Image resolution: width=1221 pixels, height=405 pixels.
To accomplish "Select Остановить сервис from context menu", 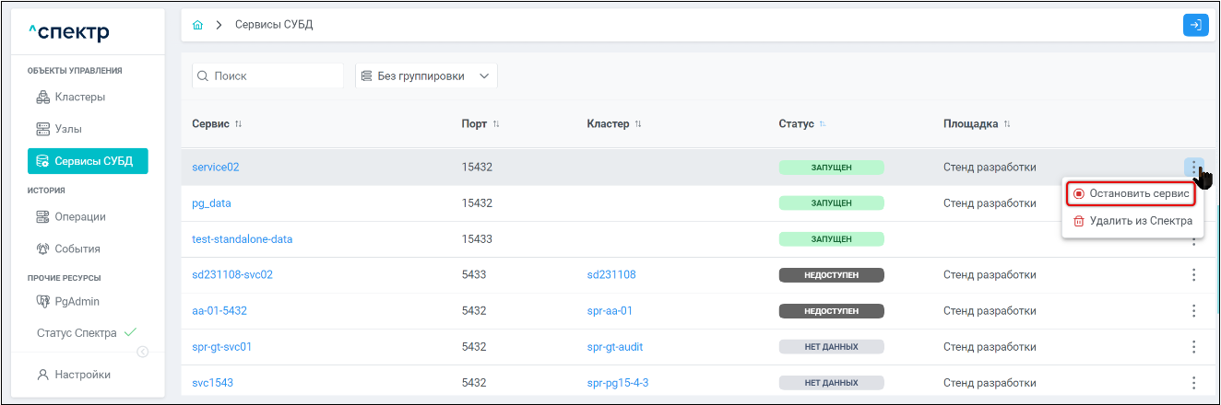I will [1131, 194].
